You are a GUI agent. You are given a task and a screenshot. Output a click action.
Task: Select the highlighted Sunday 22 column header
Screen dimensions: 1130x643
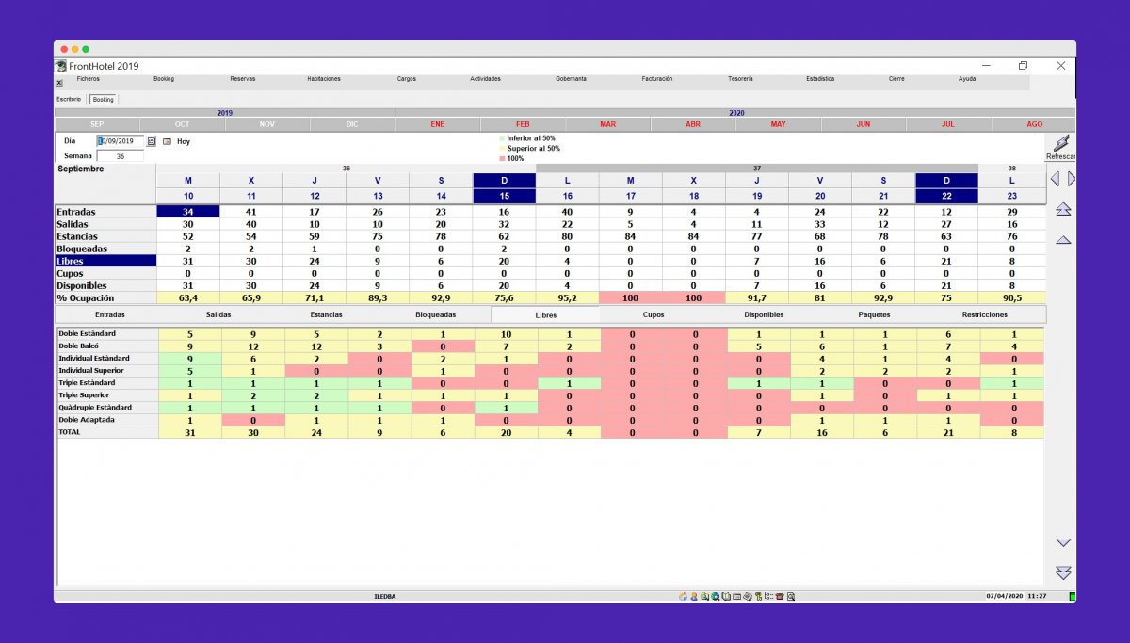[x=946, y=187]
